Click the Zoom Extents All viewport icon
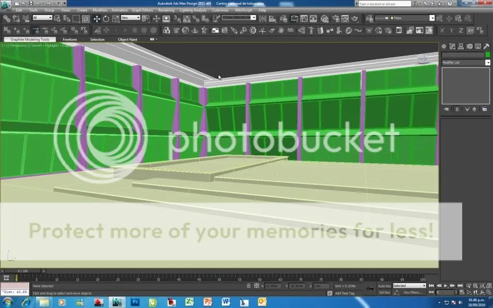Image resolution: width=493 pixels, height=308 pixels. point(488,286)
